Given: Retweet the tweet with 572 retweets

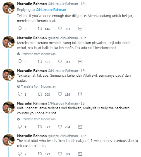Looking at the screenshot, I should pos(40,154).
